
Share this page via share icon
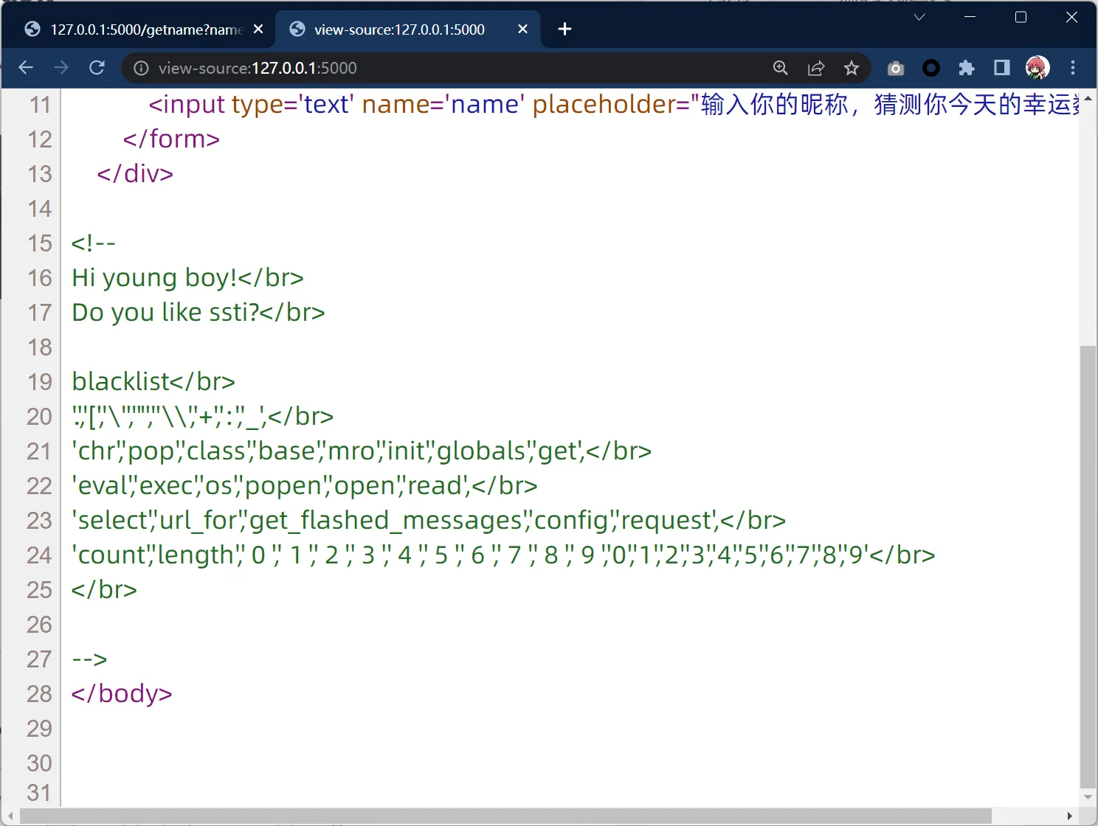coord(815,68)
